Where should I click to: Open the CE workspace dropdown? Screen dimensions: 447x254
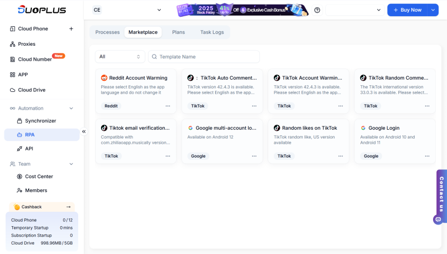tap(127, 10)
